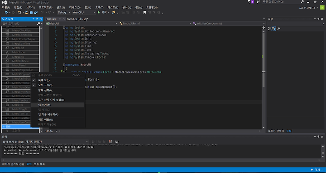
Task: Click the alphabetical sort icon in Properties
Action: click(x=274, y=28)
